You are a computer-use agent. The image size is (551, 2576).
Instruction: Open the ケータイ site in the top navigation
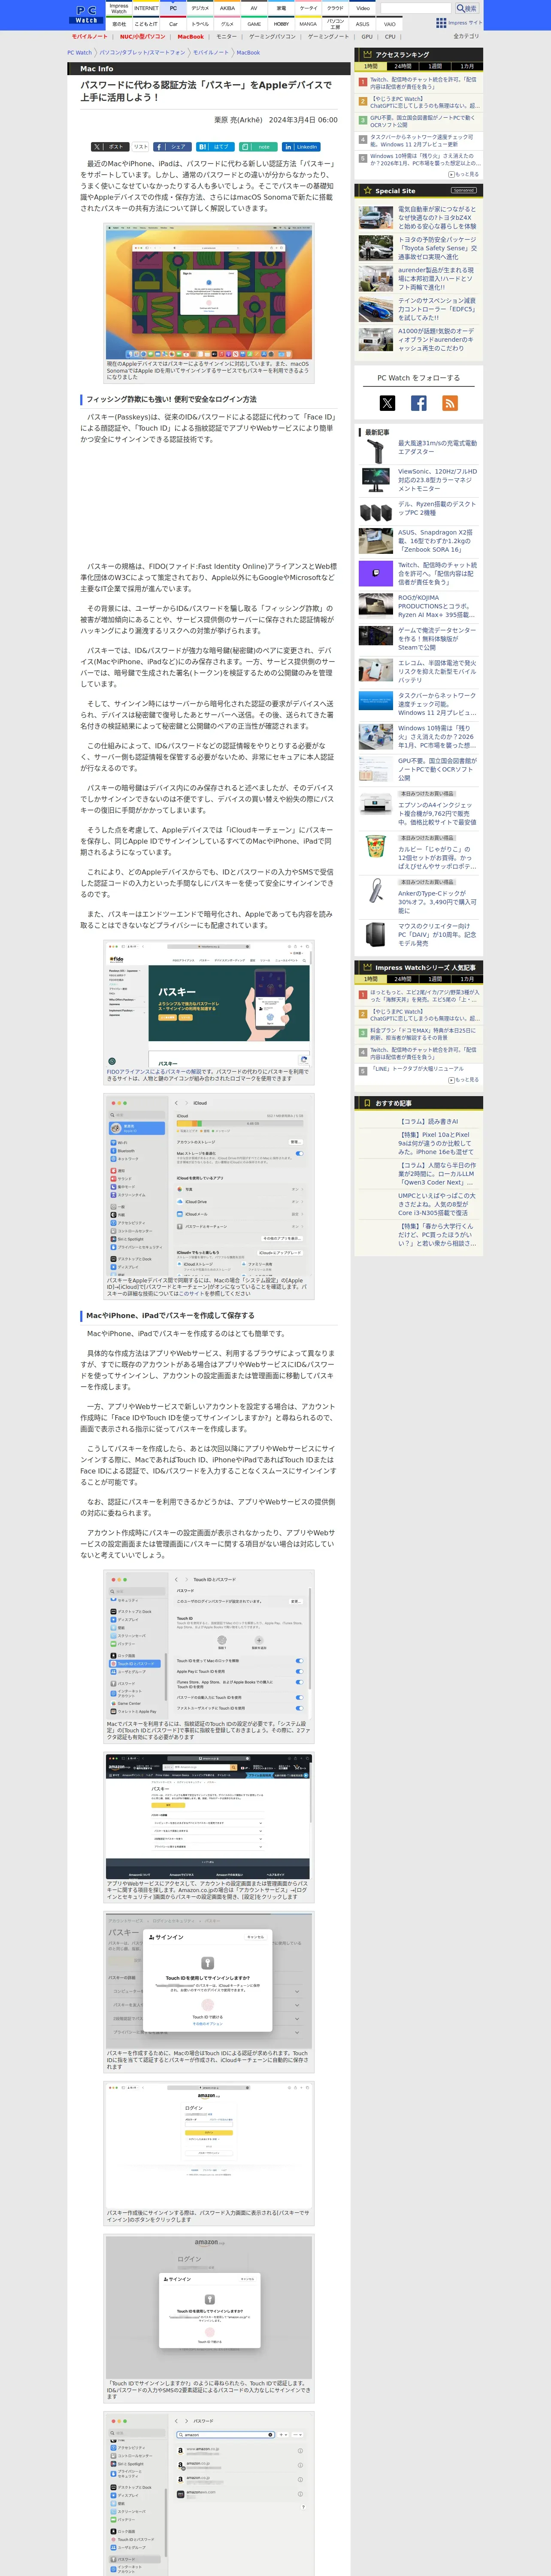pyautogui.click(x=308, y=8)
